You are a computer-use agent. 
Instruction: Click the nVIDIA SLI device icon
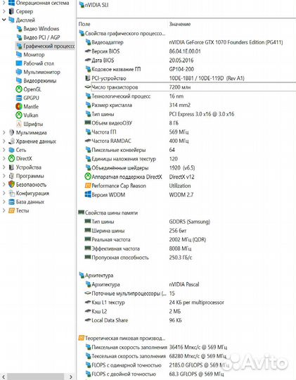(82, 5)
